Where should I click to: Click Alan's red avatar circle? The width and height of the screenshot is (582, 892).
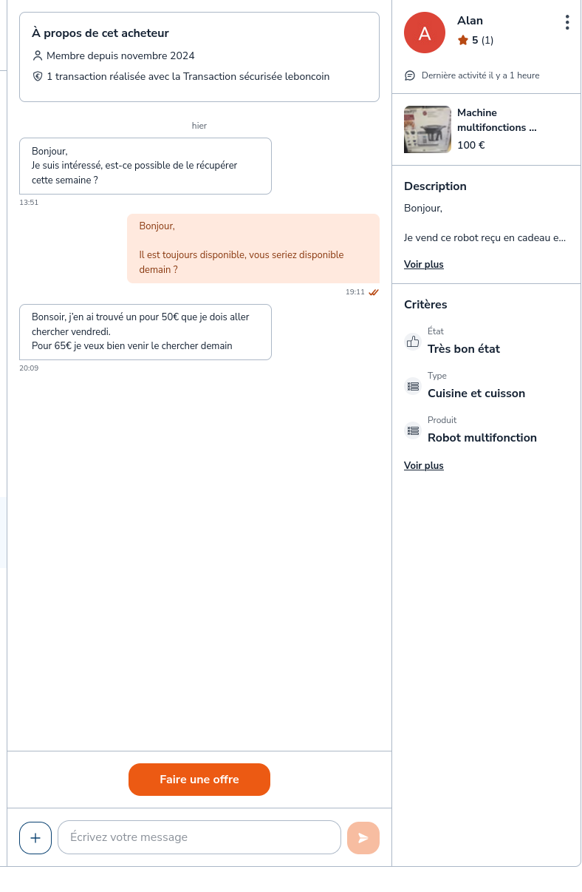(x=425, y=33)
